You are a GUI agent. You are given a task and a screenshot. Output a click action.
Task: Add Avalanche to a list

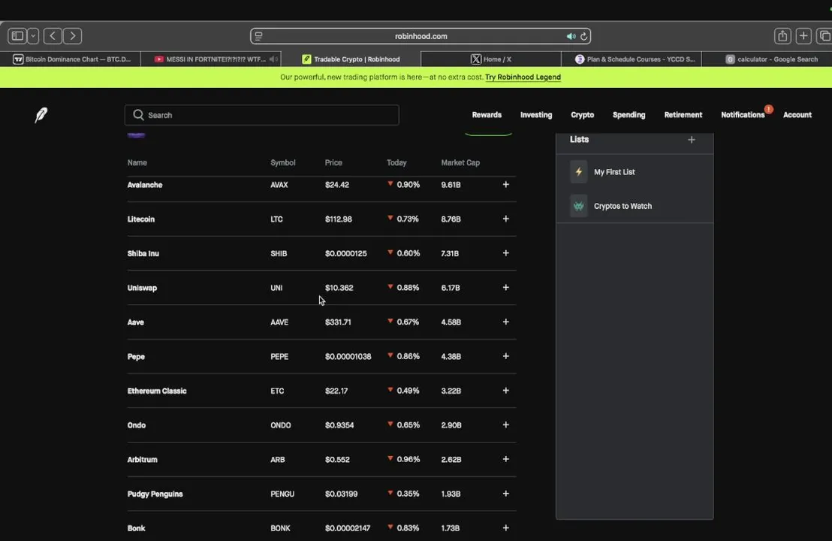(505, 184)
